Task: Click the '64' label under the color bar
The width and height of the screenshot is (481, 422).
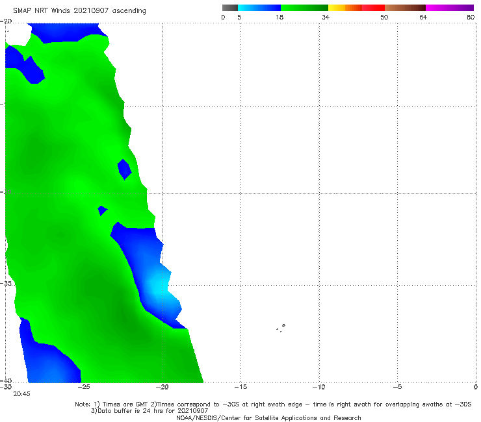Action: 423,18
